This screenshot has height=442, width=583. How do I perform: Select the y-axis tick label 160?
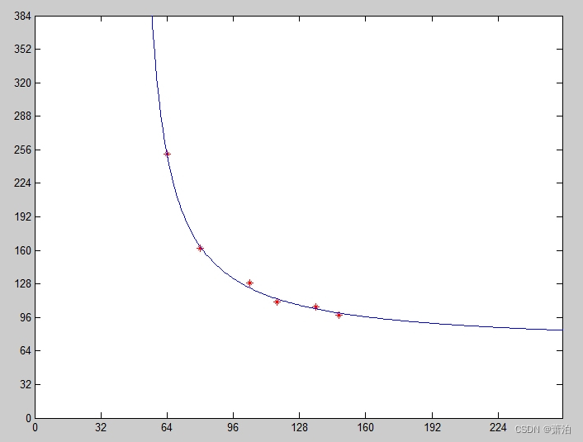click(22, 250)
